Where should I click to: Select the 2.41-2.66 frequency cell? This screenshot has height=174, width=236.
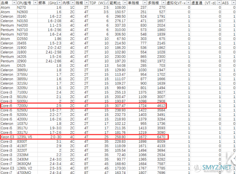[50, 61]
